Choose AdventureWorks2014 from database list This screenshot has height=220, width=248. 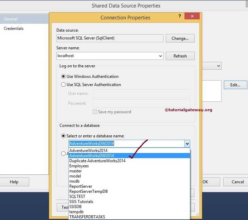click(129, 151)
